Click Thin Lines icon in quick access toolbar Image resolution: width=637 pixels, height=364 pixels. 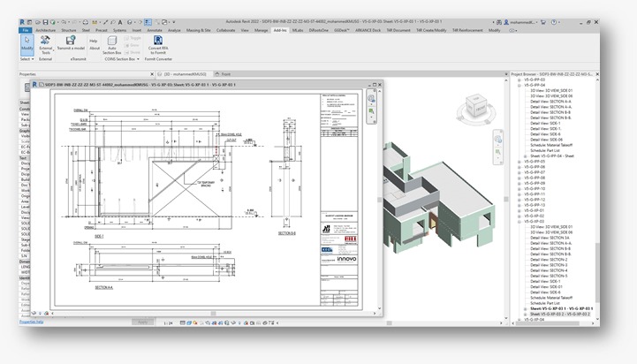[x=148, y=22]
